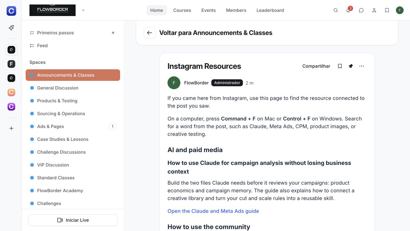Click the Compartilhar share button
410x231 pixels.
coord(316,66)
